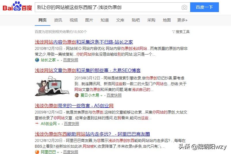231x154 pixels.
Task: Click the result count text 百度为您找到相关结果约18,600个
Action: [61, 32]
